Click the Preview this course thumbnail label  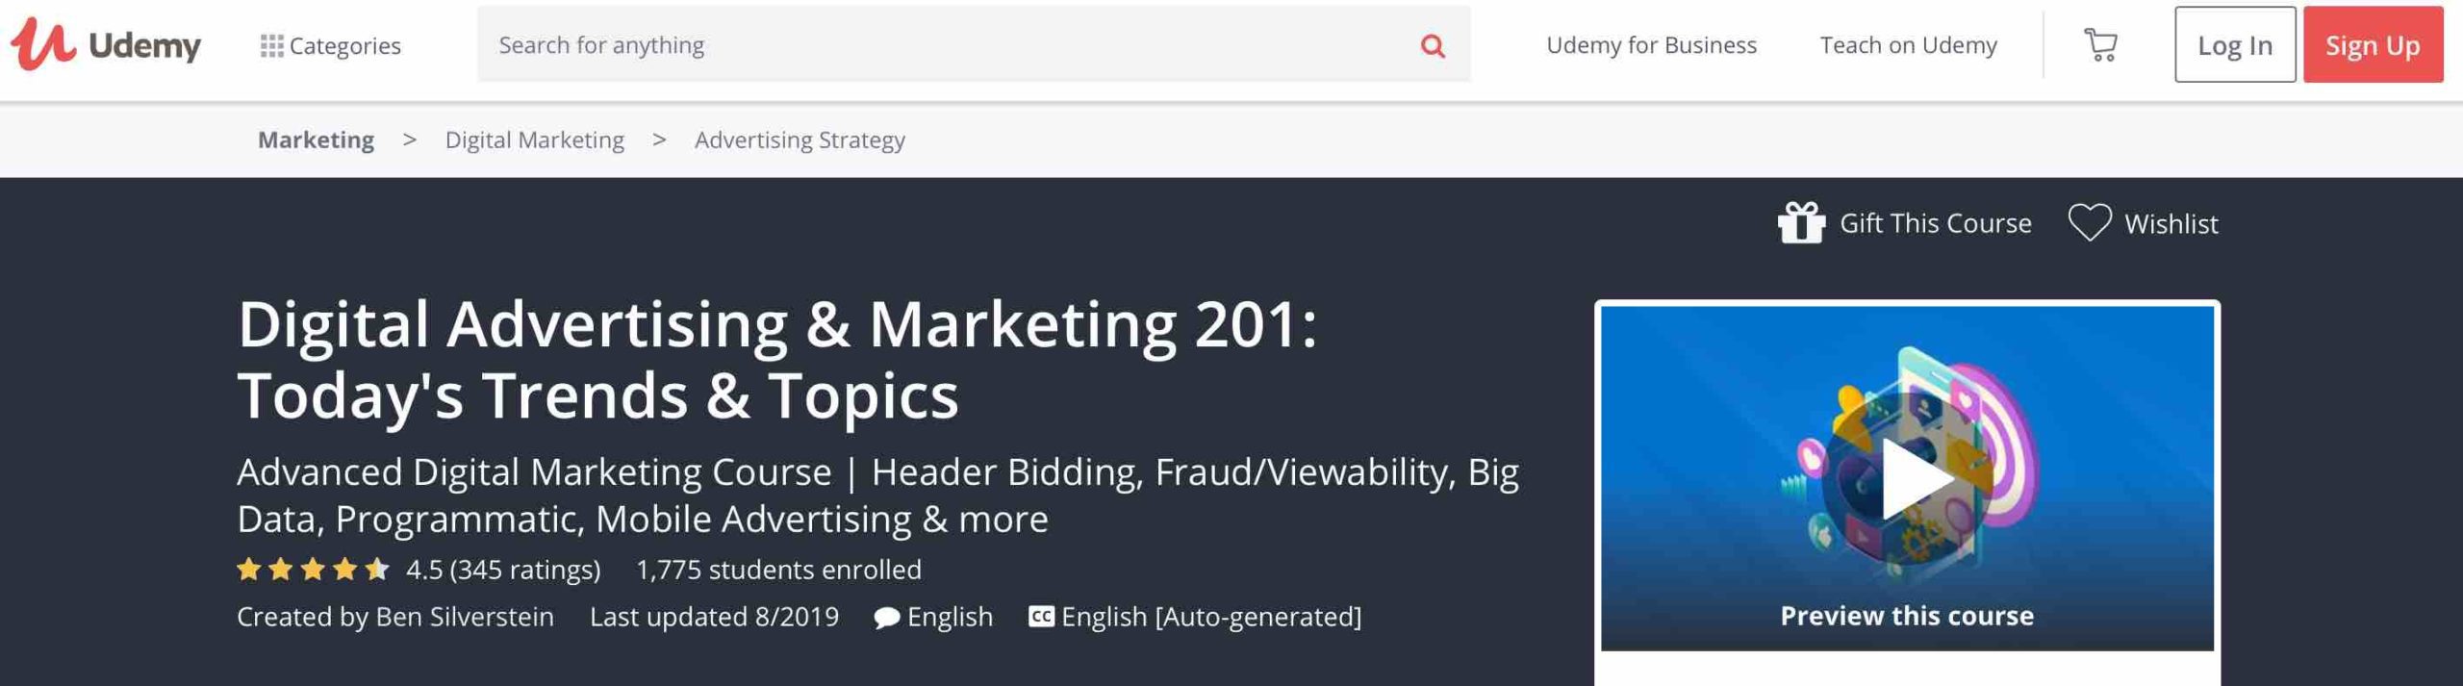pos(1906,616)
